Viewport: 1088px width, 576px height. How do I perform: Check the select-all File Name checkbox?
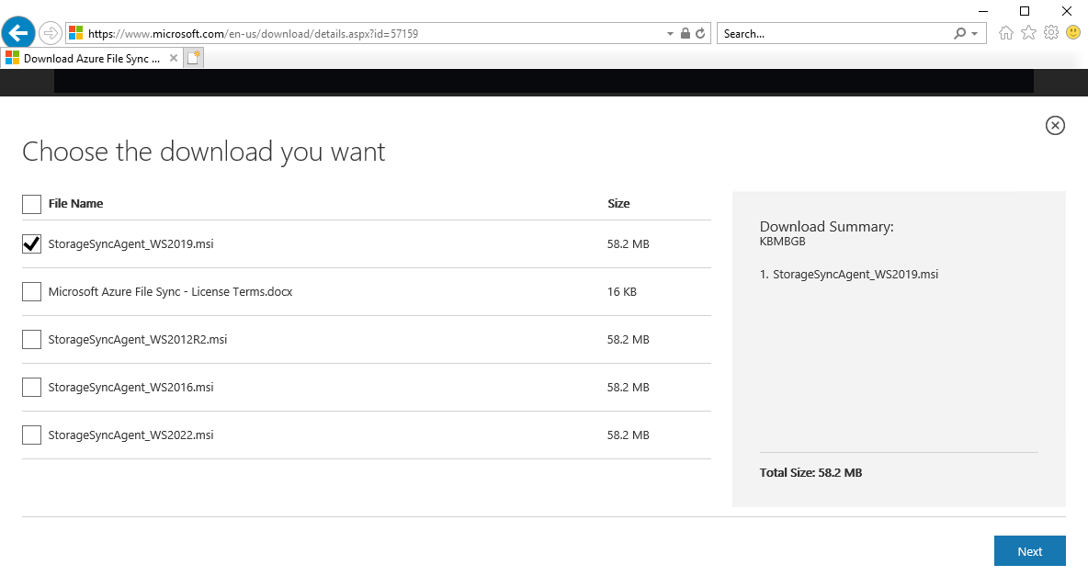[x=30, y=204]
